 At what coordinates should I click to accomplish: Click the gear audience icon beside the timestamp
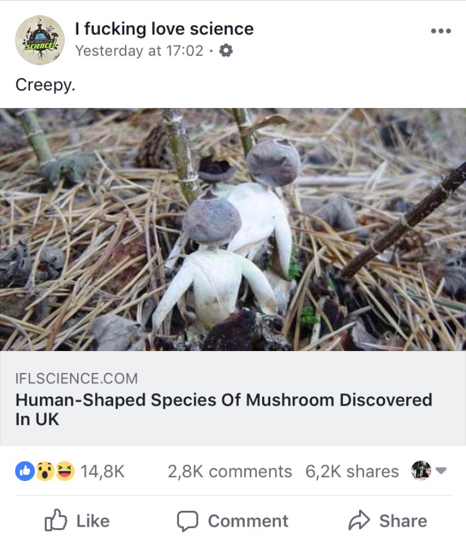226,51
